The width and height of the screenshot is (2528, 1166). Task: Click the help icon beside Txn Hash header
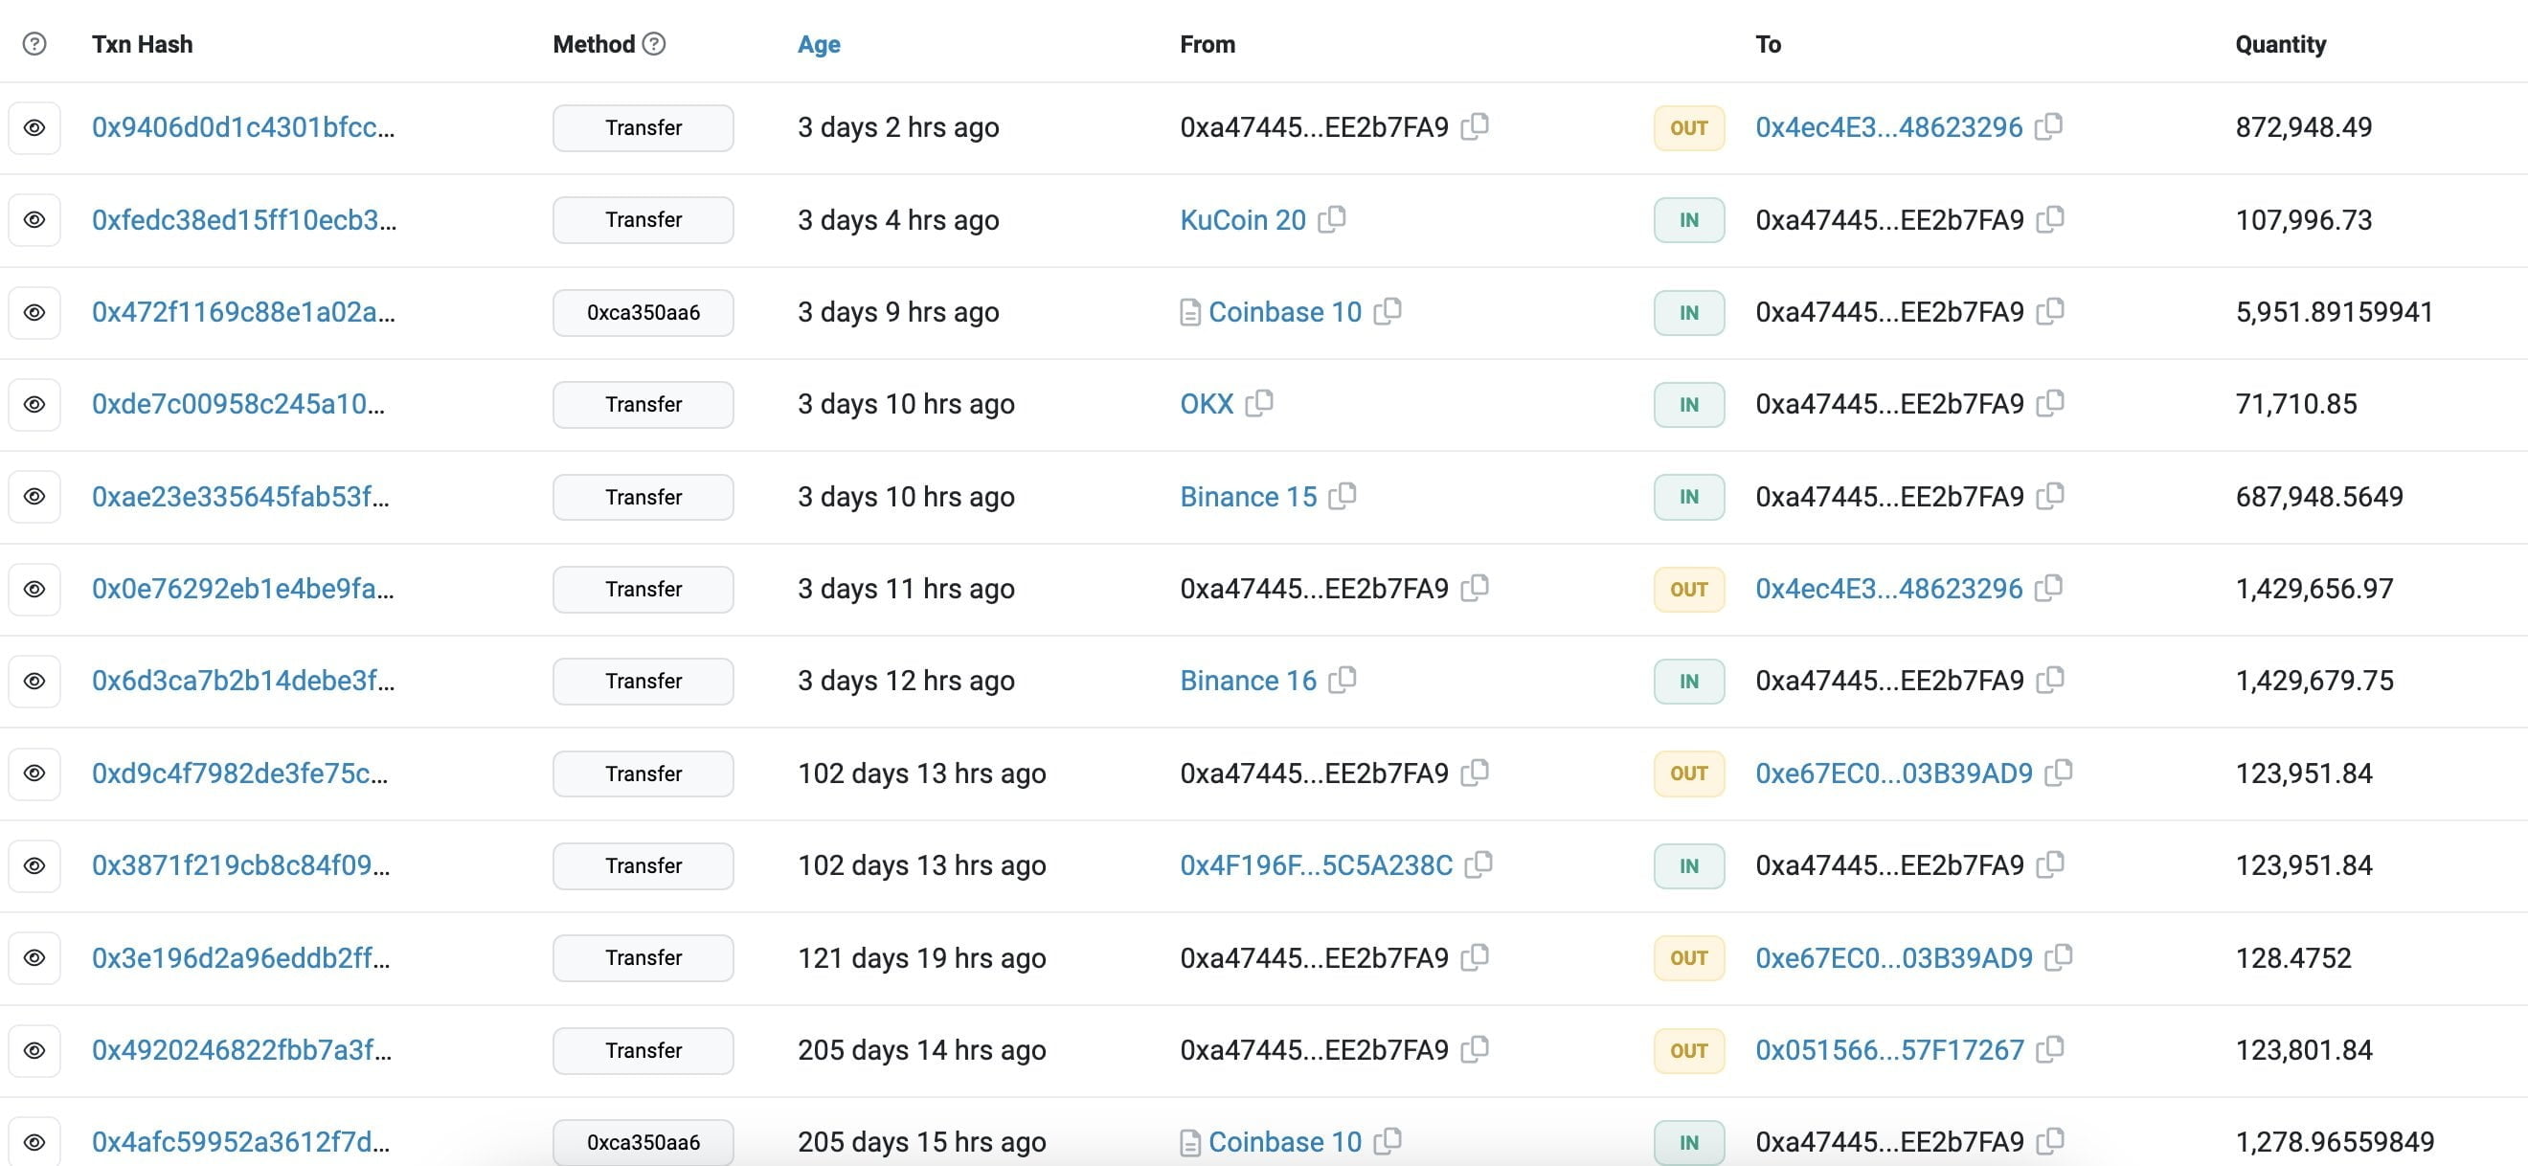[x=34, y=44]
